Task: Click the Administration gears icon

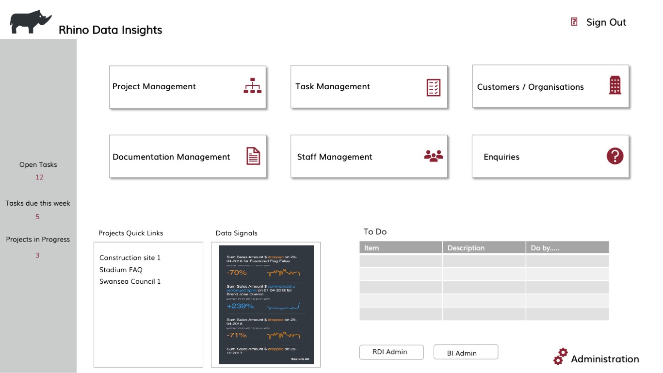Action: (x=560, y=357)
